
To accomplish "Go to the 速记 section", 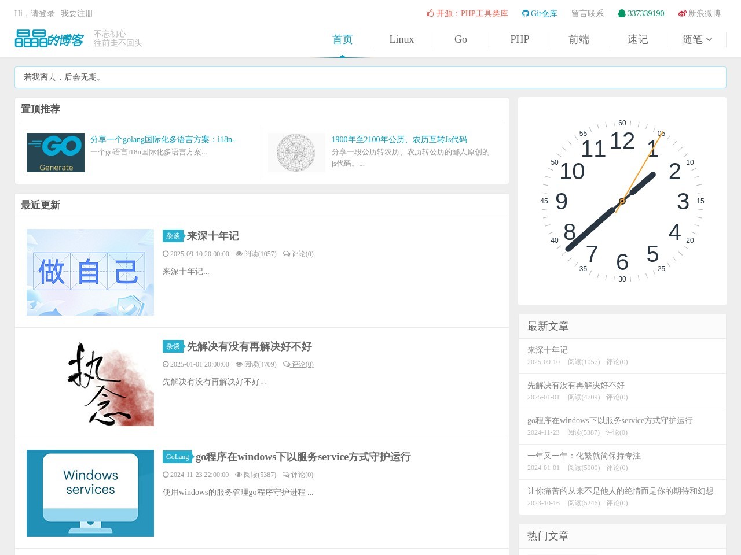I will coord(637,39).
